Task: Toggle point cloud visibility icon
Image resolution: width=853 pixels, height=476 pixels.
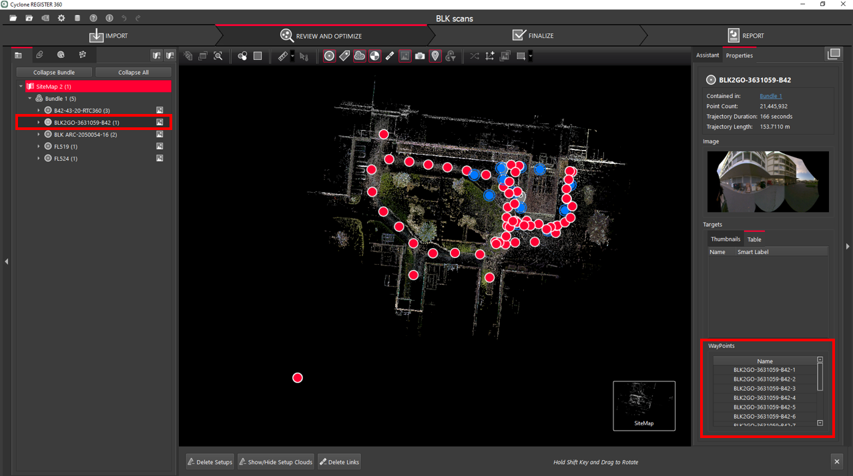Action: point(360,57)
